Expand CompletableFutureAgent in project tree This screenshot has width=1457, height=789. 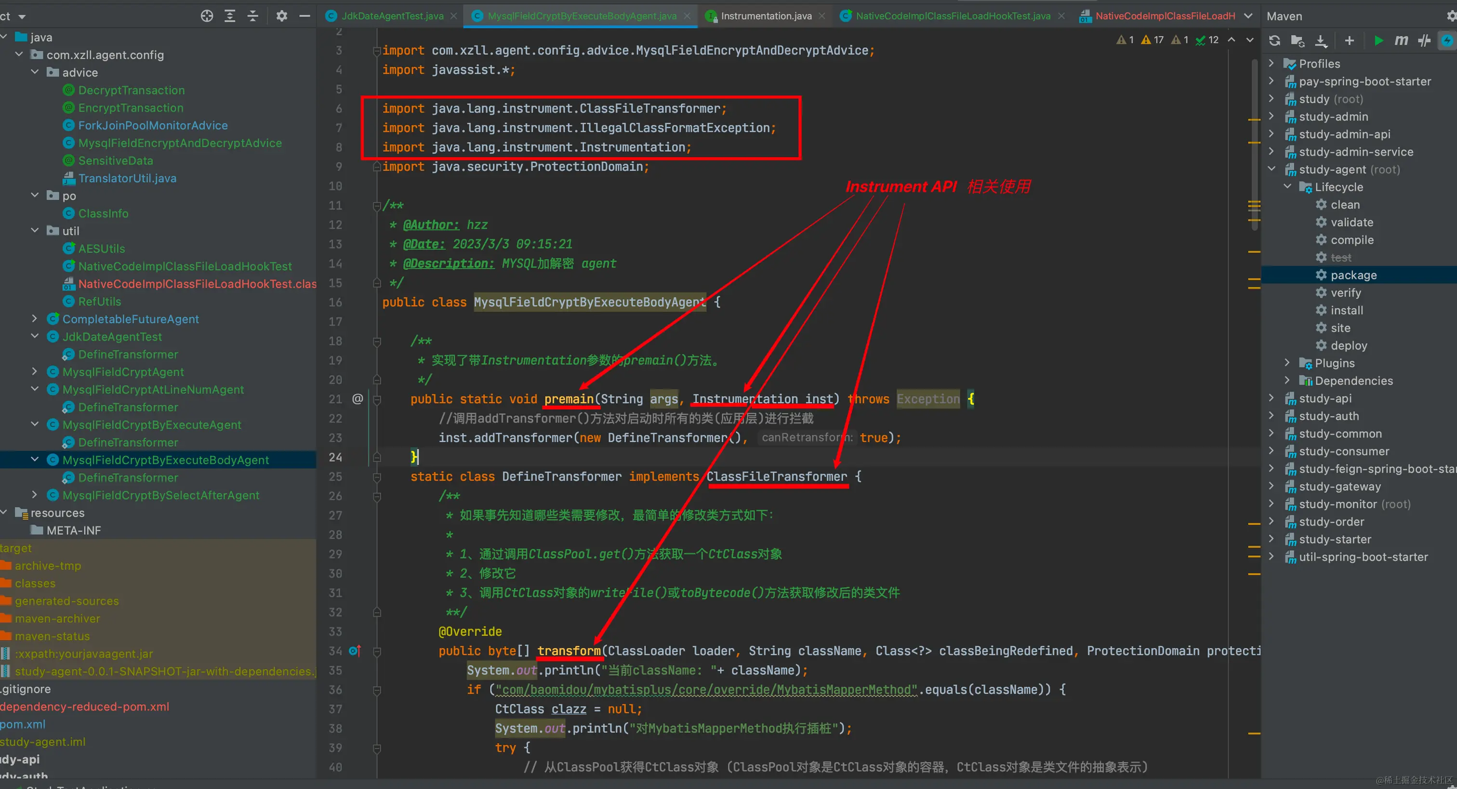point(35,319)
